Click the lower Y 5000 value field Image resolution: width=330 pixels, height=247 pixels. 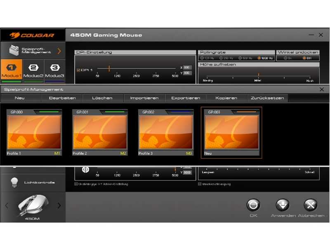point(187,172)
